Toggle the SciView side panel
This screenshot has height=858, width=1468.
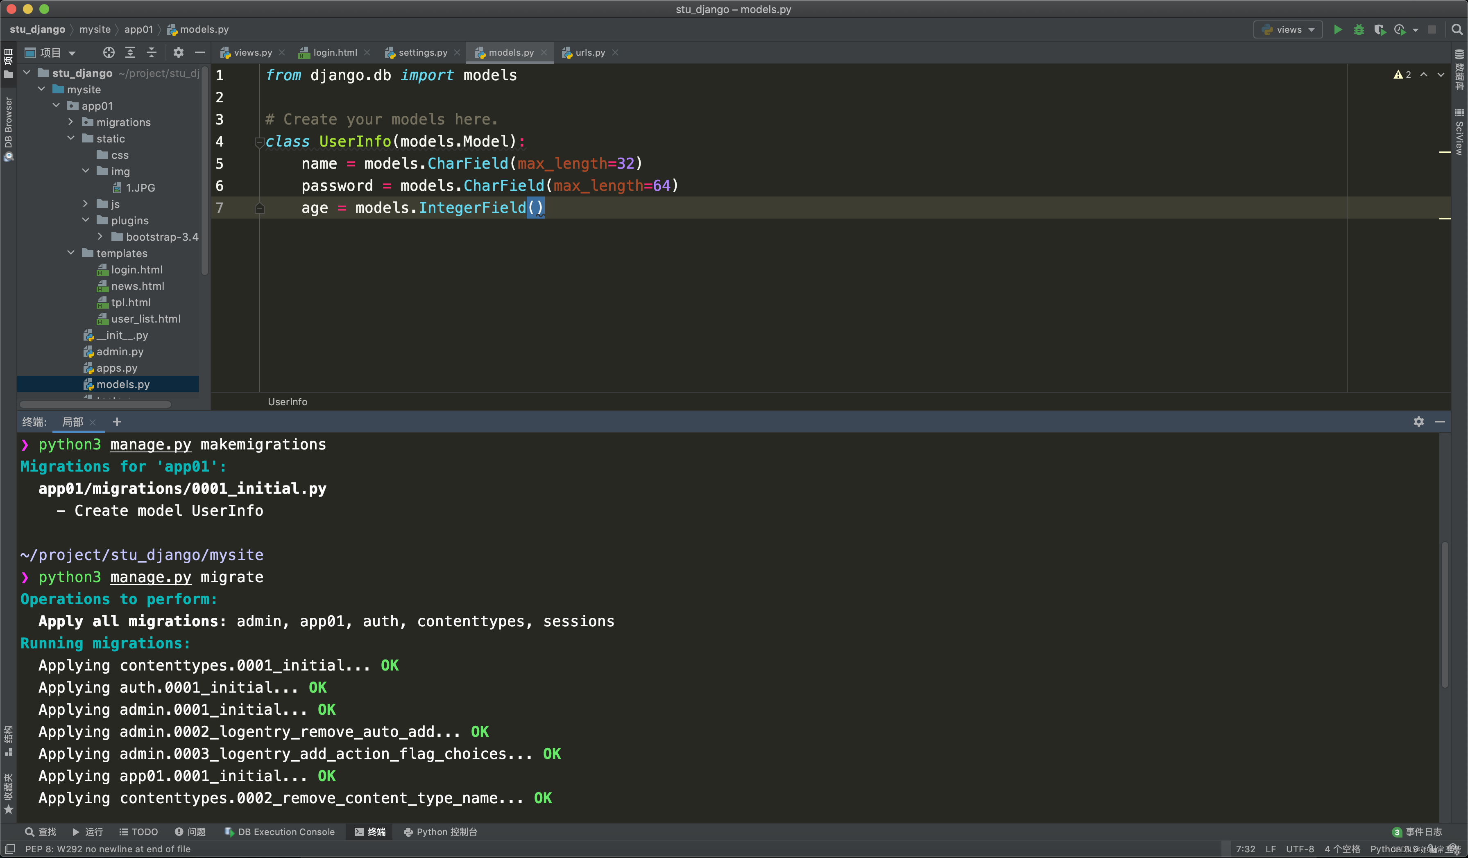coord(1459,133)
